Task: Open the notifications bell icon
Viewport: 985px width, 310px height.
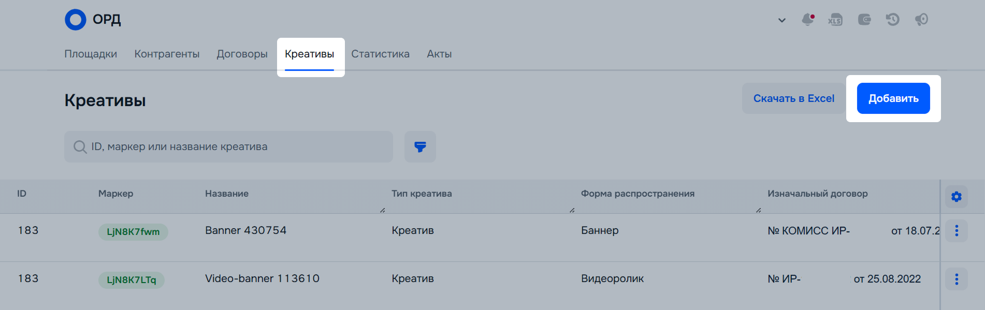Action: 807,20
